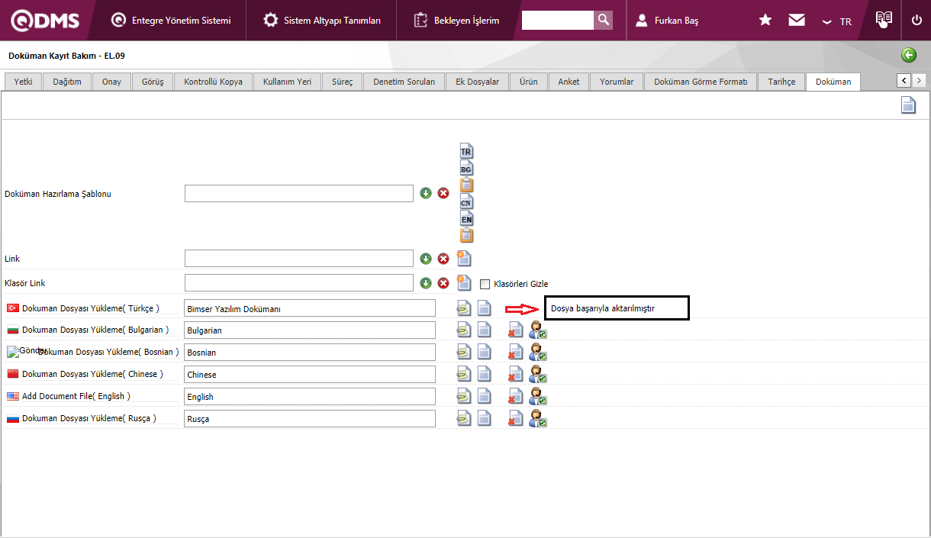Click the EN template document icon

[x=466, y=218]
